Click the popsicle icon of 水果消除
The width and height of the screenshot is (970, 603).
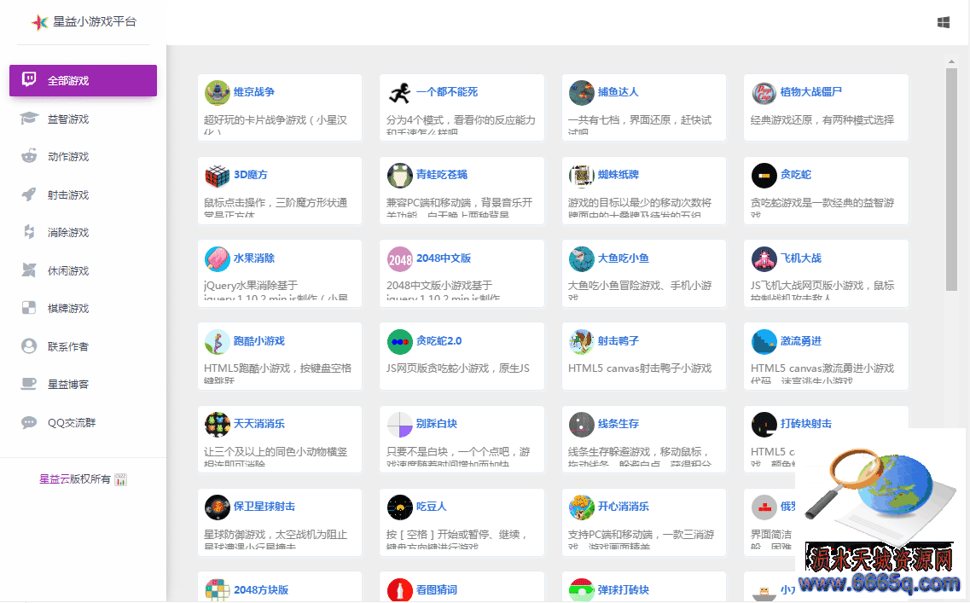218,259
